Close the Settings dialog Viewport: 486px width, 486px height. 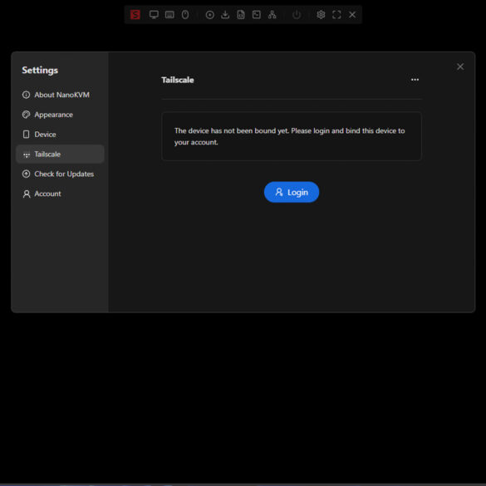(460, 66)
